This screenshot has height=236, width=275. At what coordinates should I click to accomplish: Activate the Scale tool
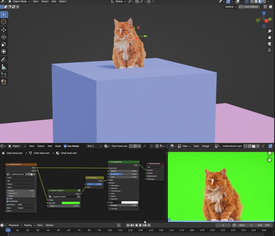pos(4,44)
